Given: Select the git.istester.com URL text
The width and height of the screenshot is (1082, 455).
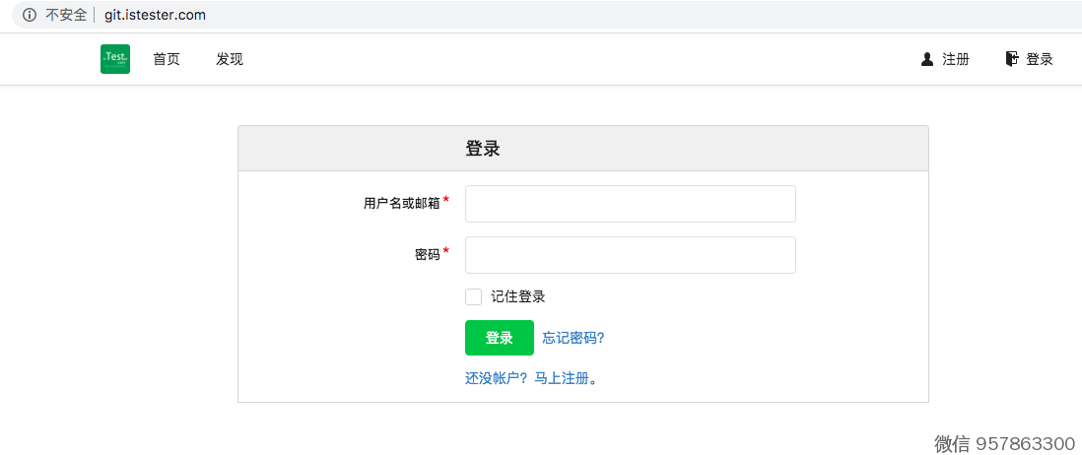Looking at the screenshot, I should 155,15.
